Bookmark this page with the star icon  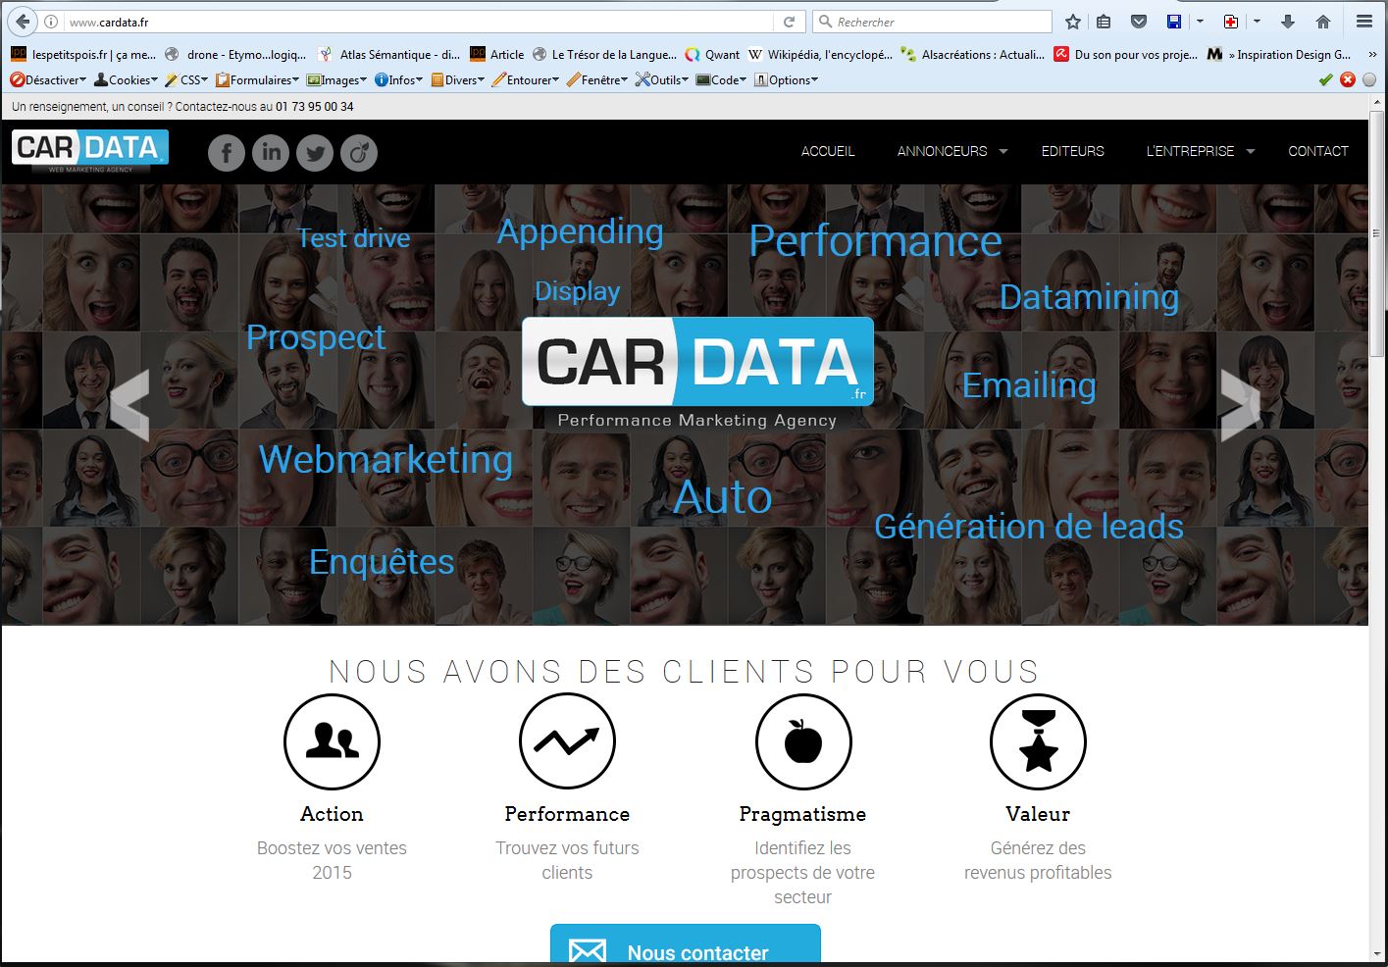[1073, 22]
